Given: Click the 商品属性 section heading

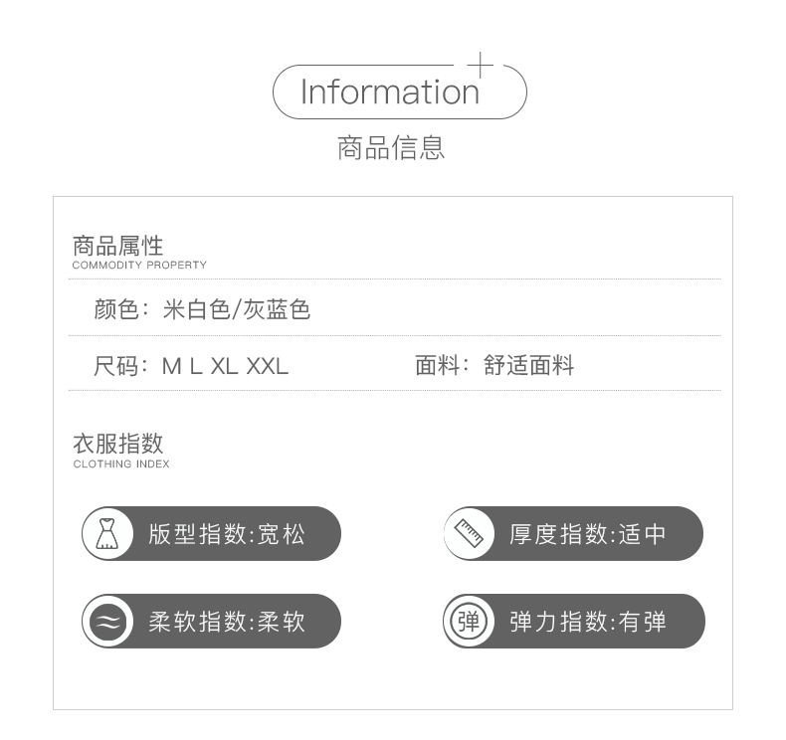Looking at the screenshot, I should click(117, 246).
